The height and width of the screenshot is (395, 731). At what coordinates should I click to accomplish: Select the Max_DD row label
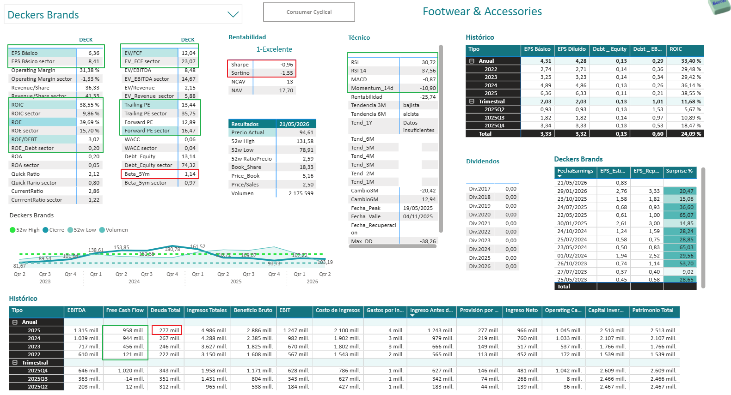(x=362, y=241)
